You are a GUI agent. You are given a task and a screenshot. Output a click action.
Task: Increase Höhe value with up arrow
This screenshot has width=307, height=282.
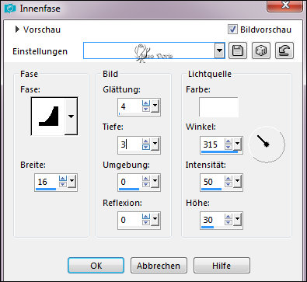click(x=229, y=216)
